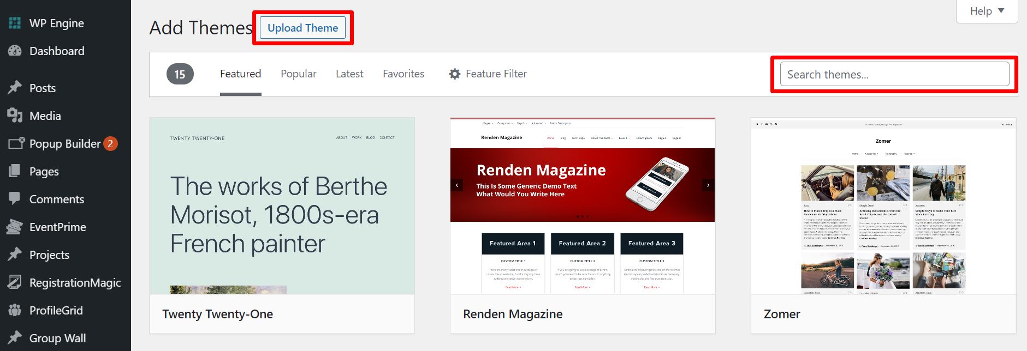
Task: Open Popup Builder menu item
Action: pos(66,143)
